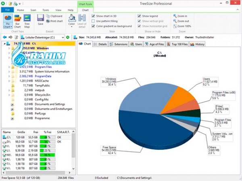Expand the Windows folder node
This screenshot has width=242, height=181.
[x=9, y=48]
